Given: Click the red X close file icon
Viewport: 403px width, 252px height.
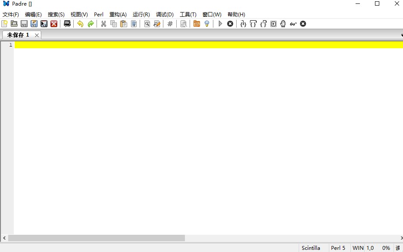Looking at the screenshot, I should click(54, 24).
